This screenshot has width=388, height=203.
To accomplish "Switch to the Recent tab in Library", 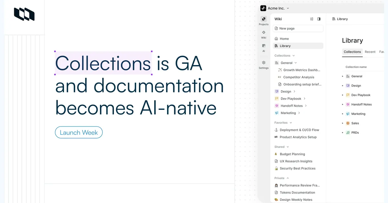I will (x=370, y=52).
